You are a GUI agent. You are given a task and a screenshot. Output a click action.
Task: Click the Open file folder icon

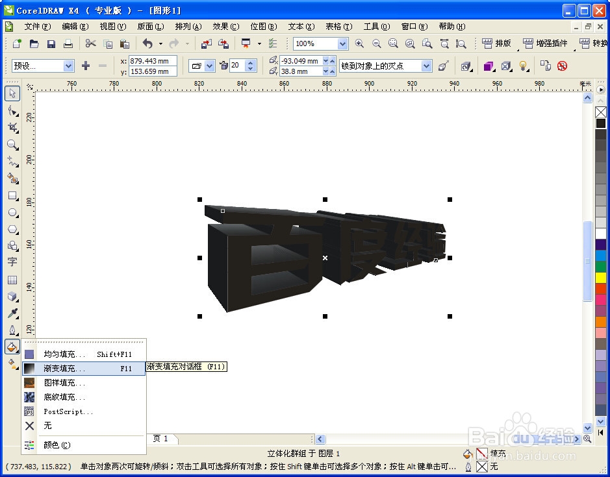(34, 43)
